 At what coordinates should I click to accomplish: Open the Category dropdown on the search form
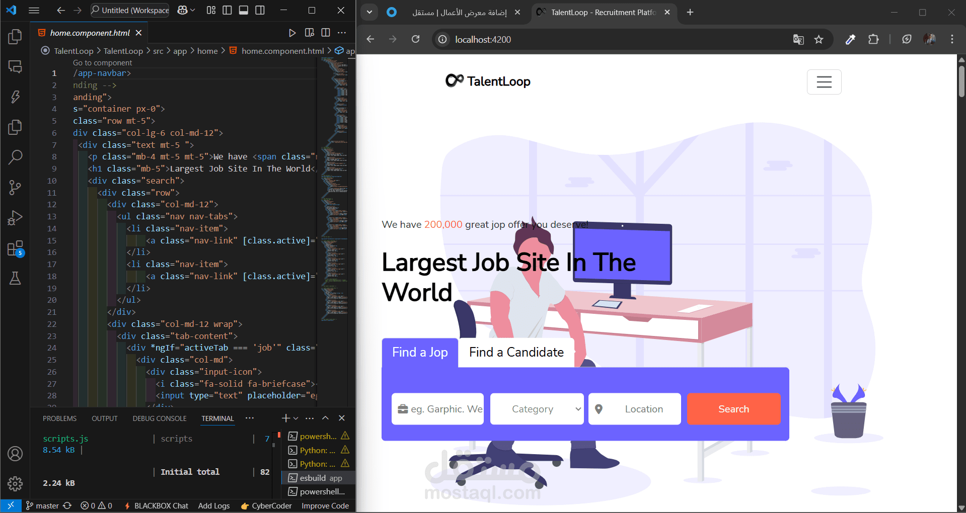coord(537,409)
